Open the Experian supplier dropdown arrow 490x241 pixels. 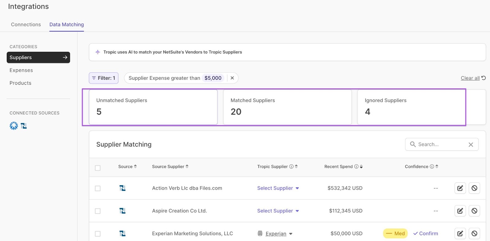291,234
